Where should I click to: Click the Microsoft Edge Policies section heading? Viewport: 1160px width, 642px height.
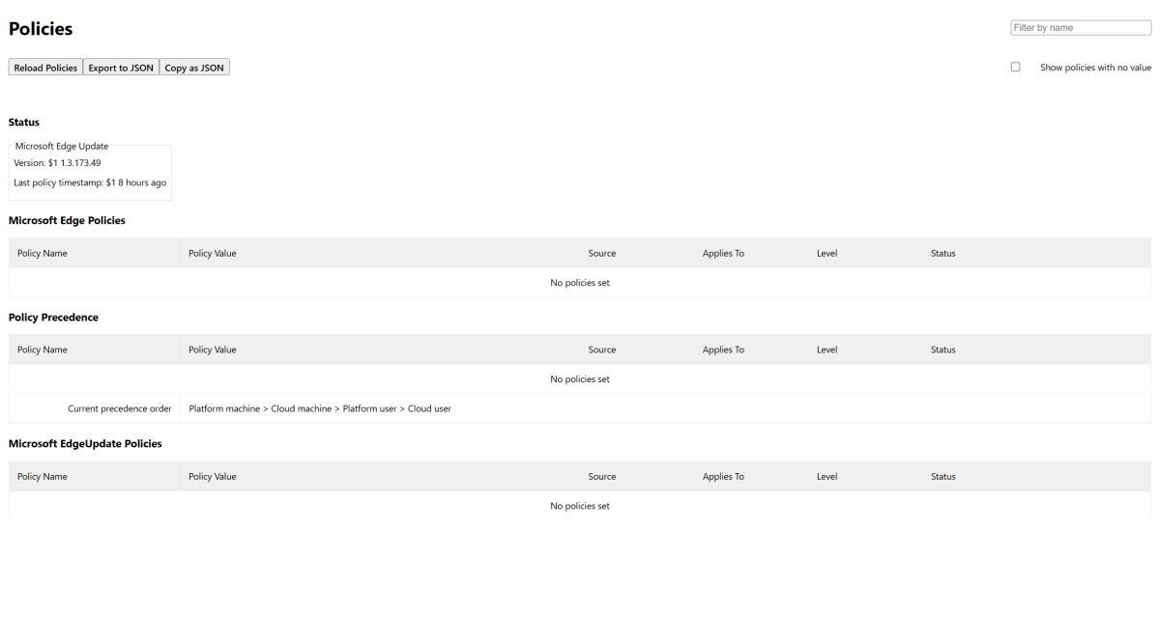pyautogui.click(x=67, y=220)
